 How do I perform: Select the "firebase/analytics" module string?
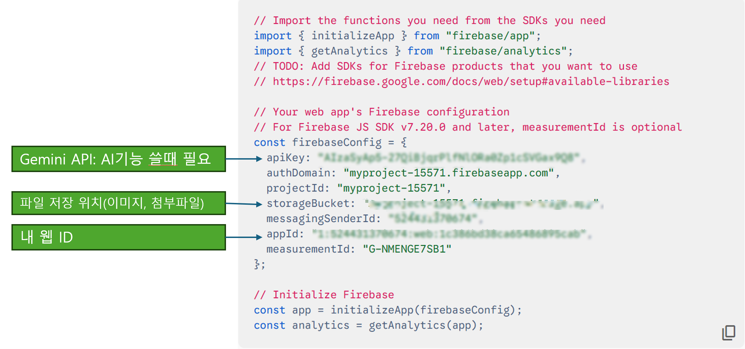click(503, 51)
